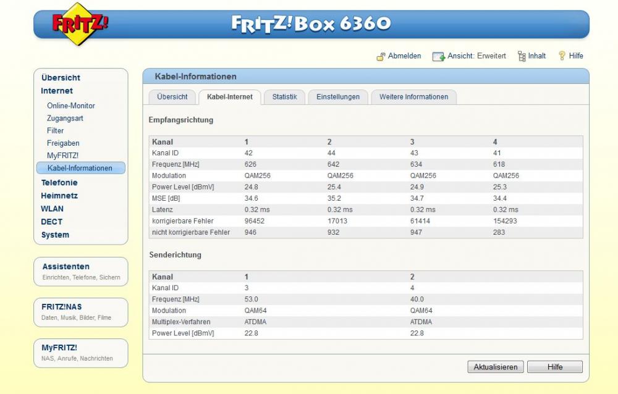
Task: Open Online-Monitor in the sidebar
Action: (x=71, y=106)
